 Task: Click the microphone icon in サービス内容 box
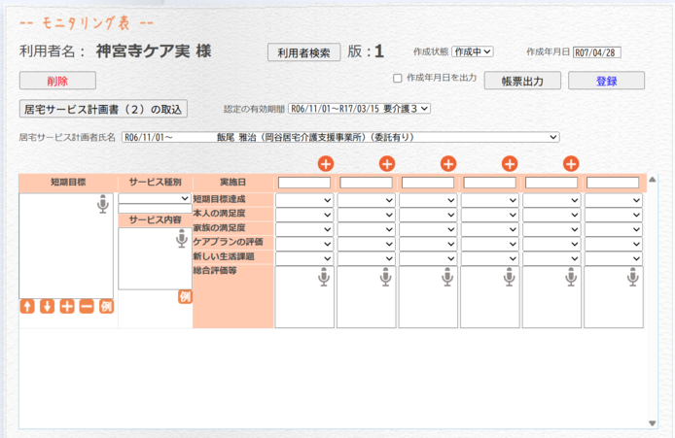(x=181, y=239)
